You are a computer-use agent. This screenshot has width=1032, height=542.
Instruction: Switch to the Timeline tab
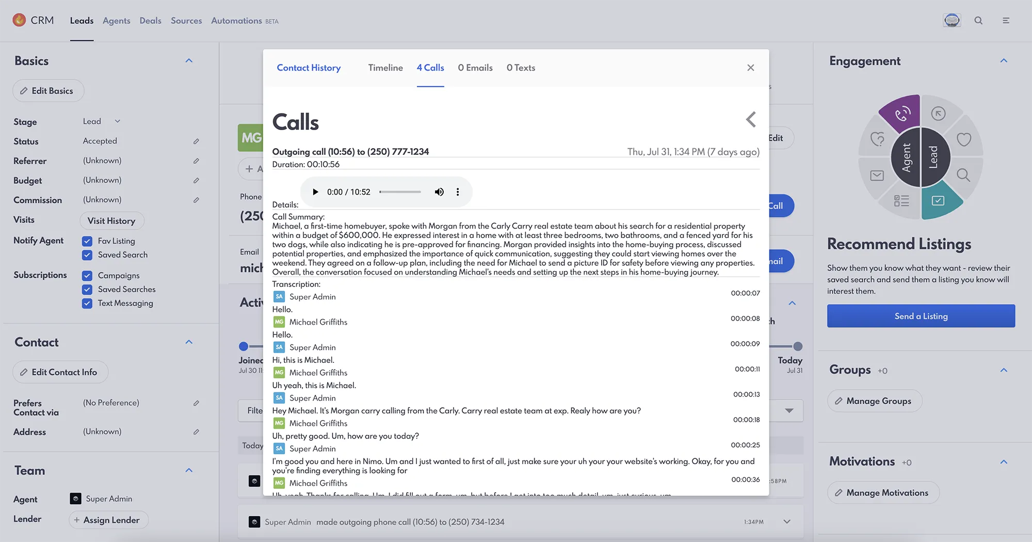385,68
